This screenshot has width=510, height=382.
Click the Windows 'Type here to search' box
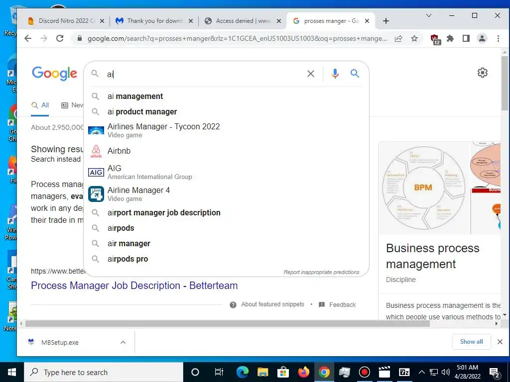click(104, 372)
